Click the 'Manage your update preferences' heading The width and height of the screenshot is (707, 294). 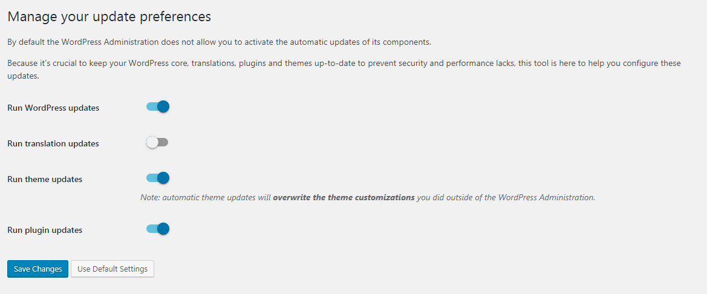pyautogui.click(x=109, y=17)
